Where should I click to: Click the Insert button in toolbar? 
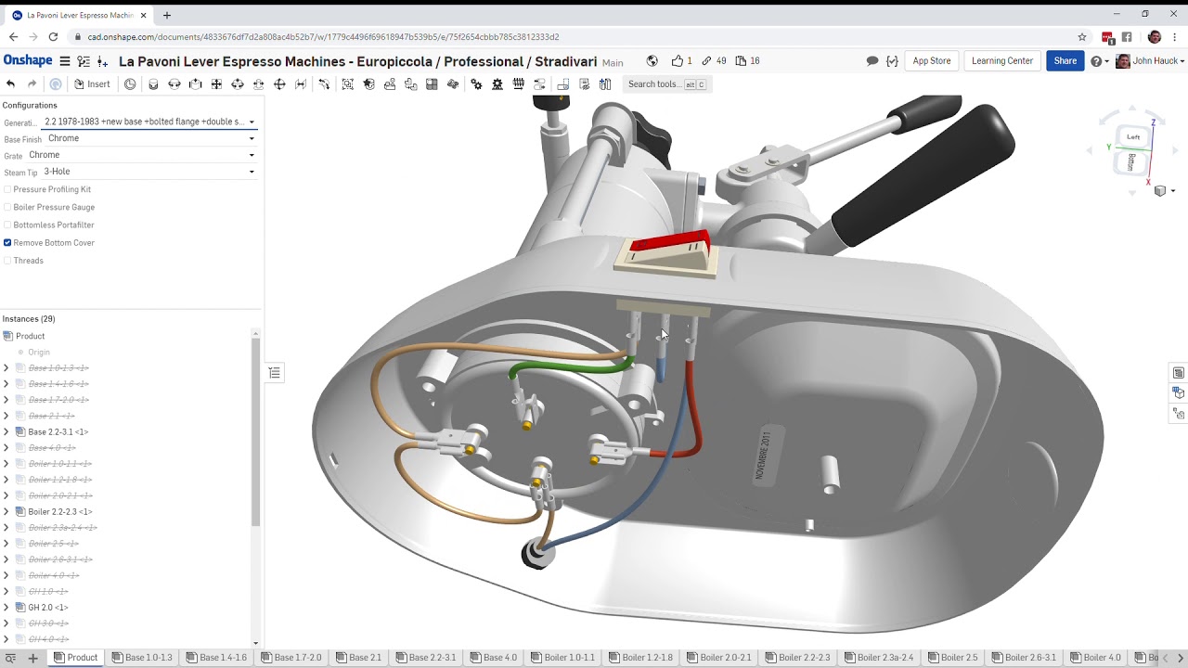pyautogui.click(x=92, y=84)
